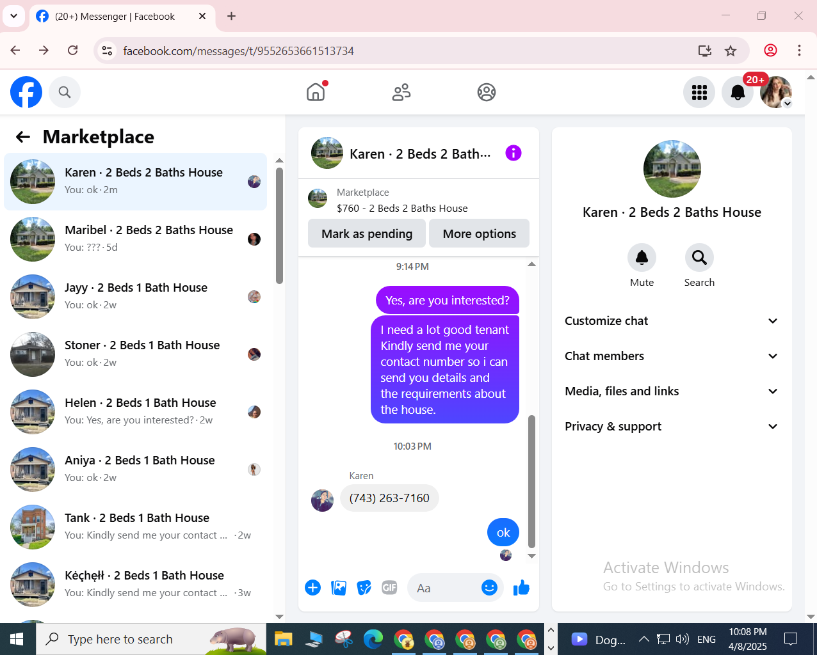Expand Privacy & support section
Screen dimensions: 817x655
(x=672, y=427)
